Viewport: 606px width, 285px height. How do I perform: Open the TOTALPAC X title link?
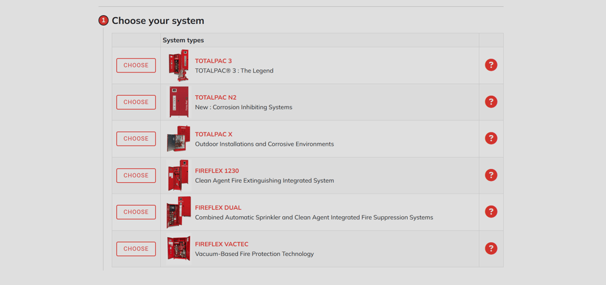click(x=214, y=134)
